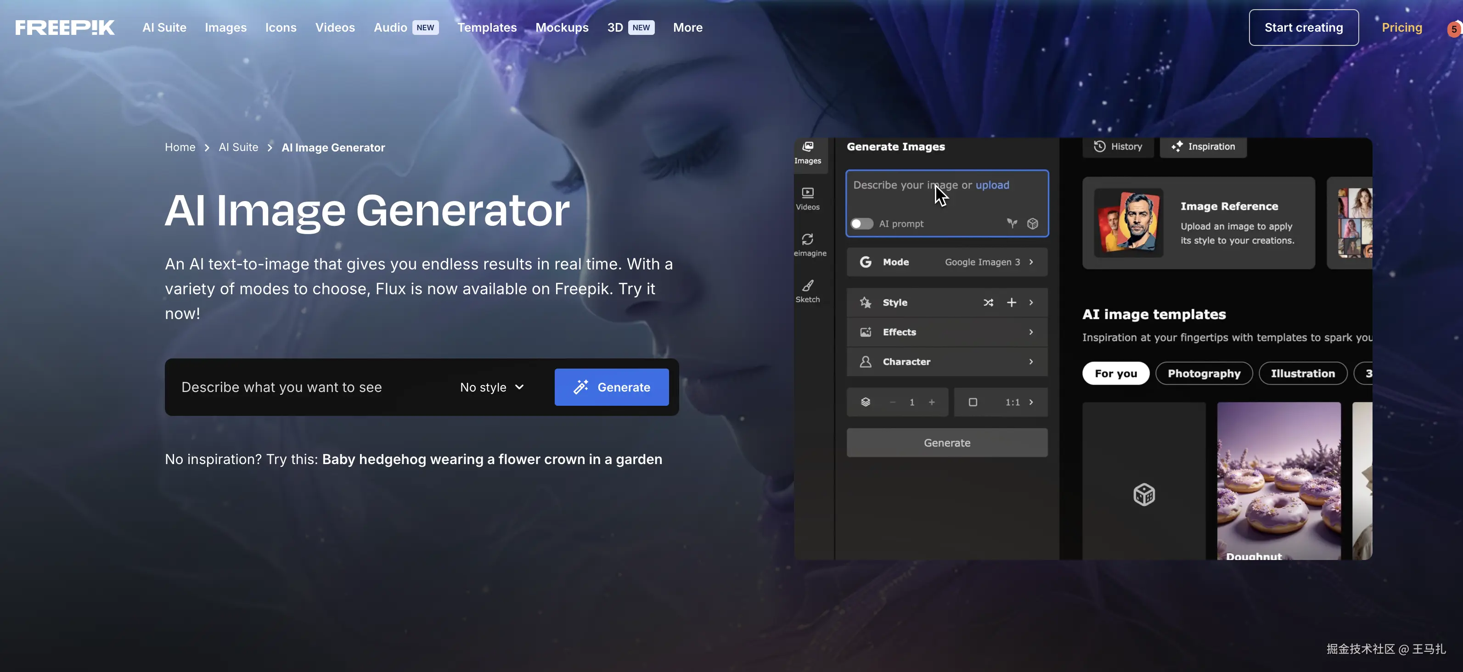Click the image count layers icon
Screen dimensions: 1463x672
(866, 403)
